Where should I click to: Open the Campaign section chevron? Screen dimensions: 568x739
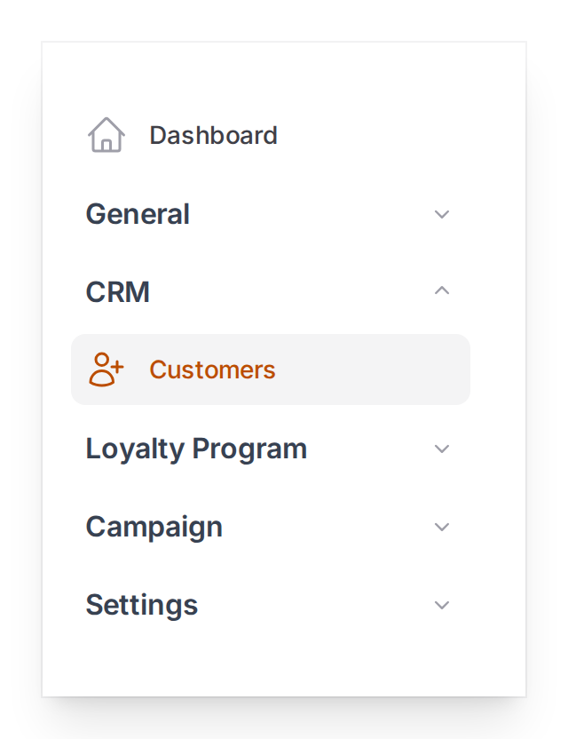(x=441, y=527)
